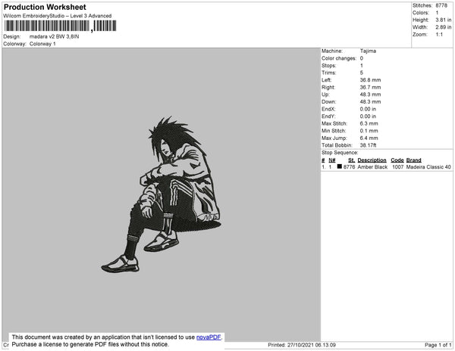This screenshot has width=455, height=351.
Task: Select the 'Production Worksheet' title
Action: tap(45, 7)
